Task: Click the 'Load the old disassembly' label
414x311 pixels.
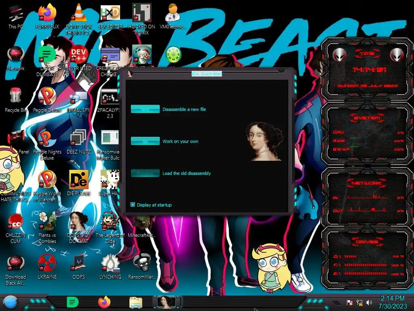Action: point(186,173)
